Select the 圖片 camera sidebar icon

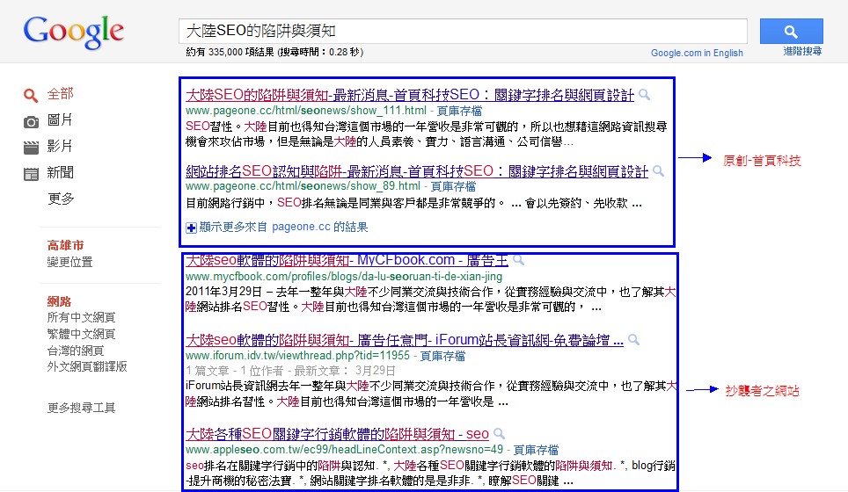pyautogui.click(x=31, y=122)
